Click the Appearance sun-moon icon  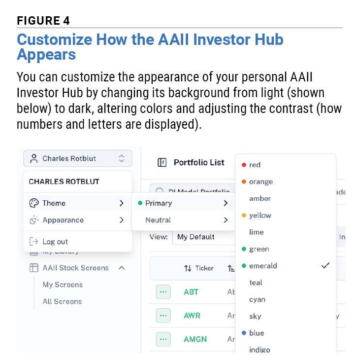[x=34, y=220]
